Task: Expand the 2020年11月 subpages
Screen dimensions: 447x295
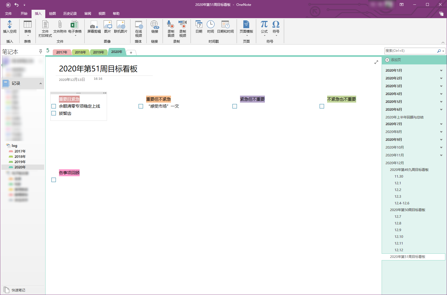Action: click(x=441, y=155)
